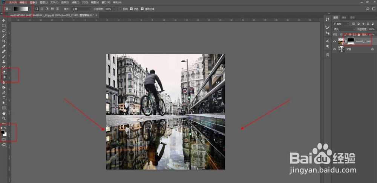Select the Blur tool
The height and width of the screenshot is (183, 377).
(x=4, y=82)
